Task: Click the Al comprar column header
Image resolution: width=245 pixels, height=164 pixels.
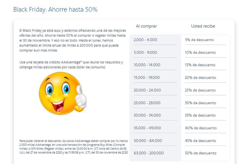Action: point(146,26)
